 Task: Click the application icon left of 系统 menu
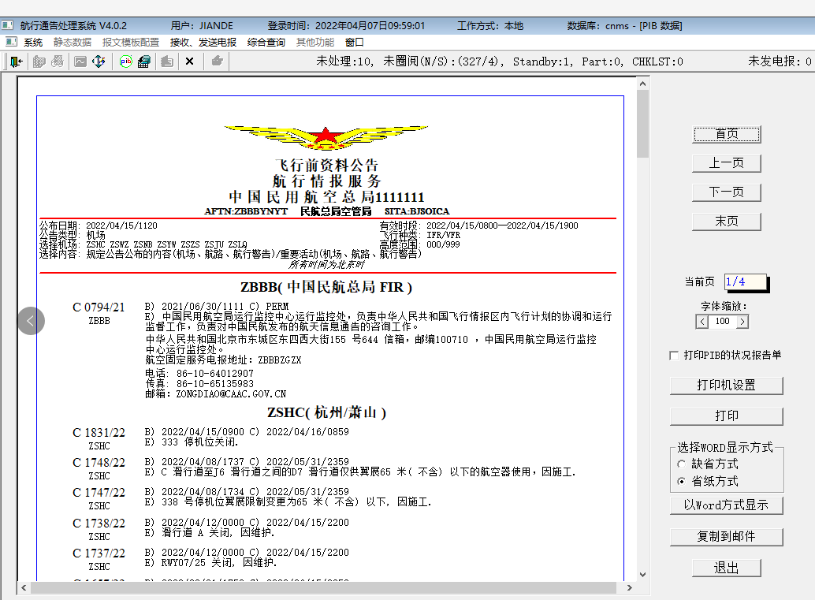click(x=10, y=42)
